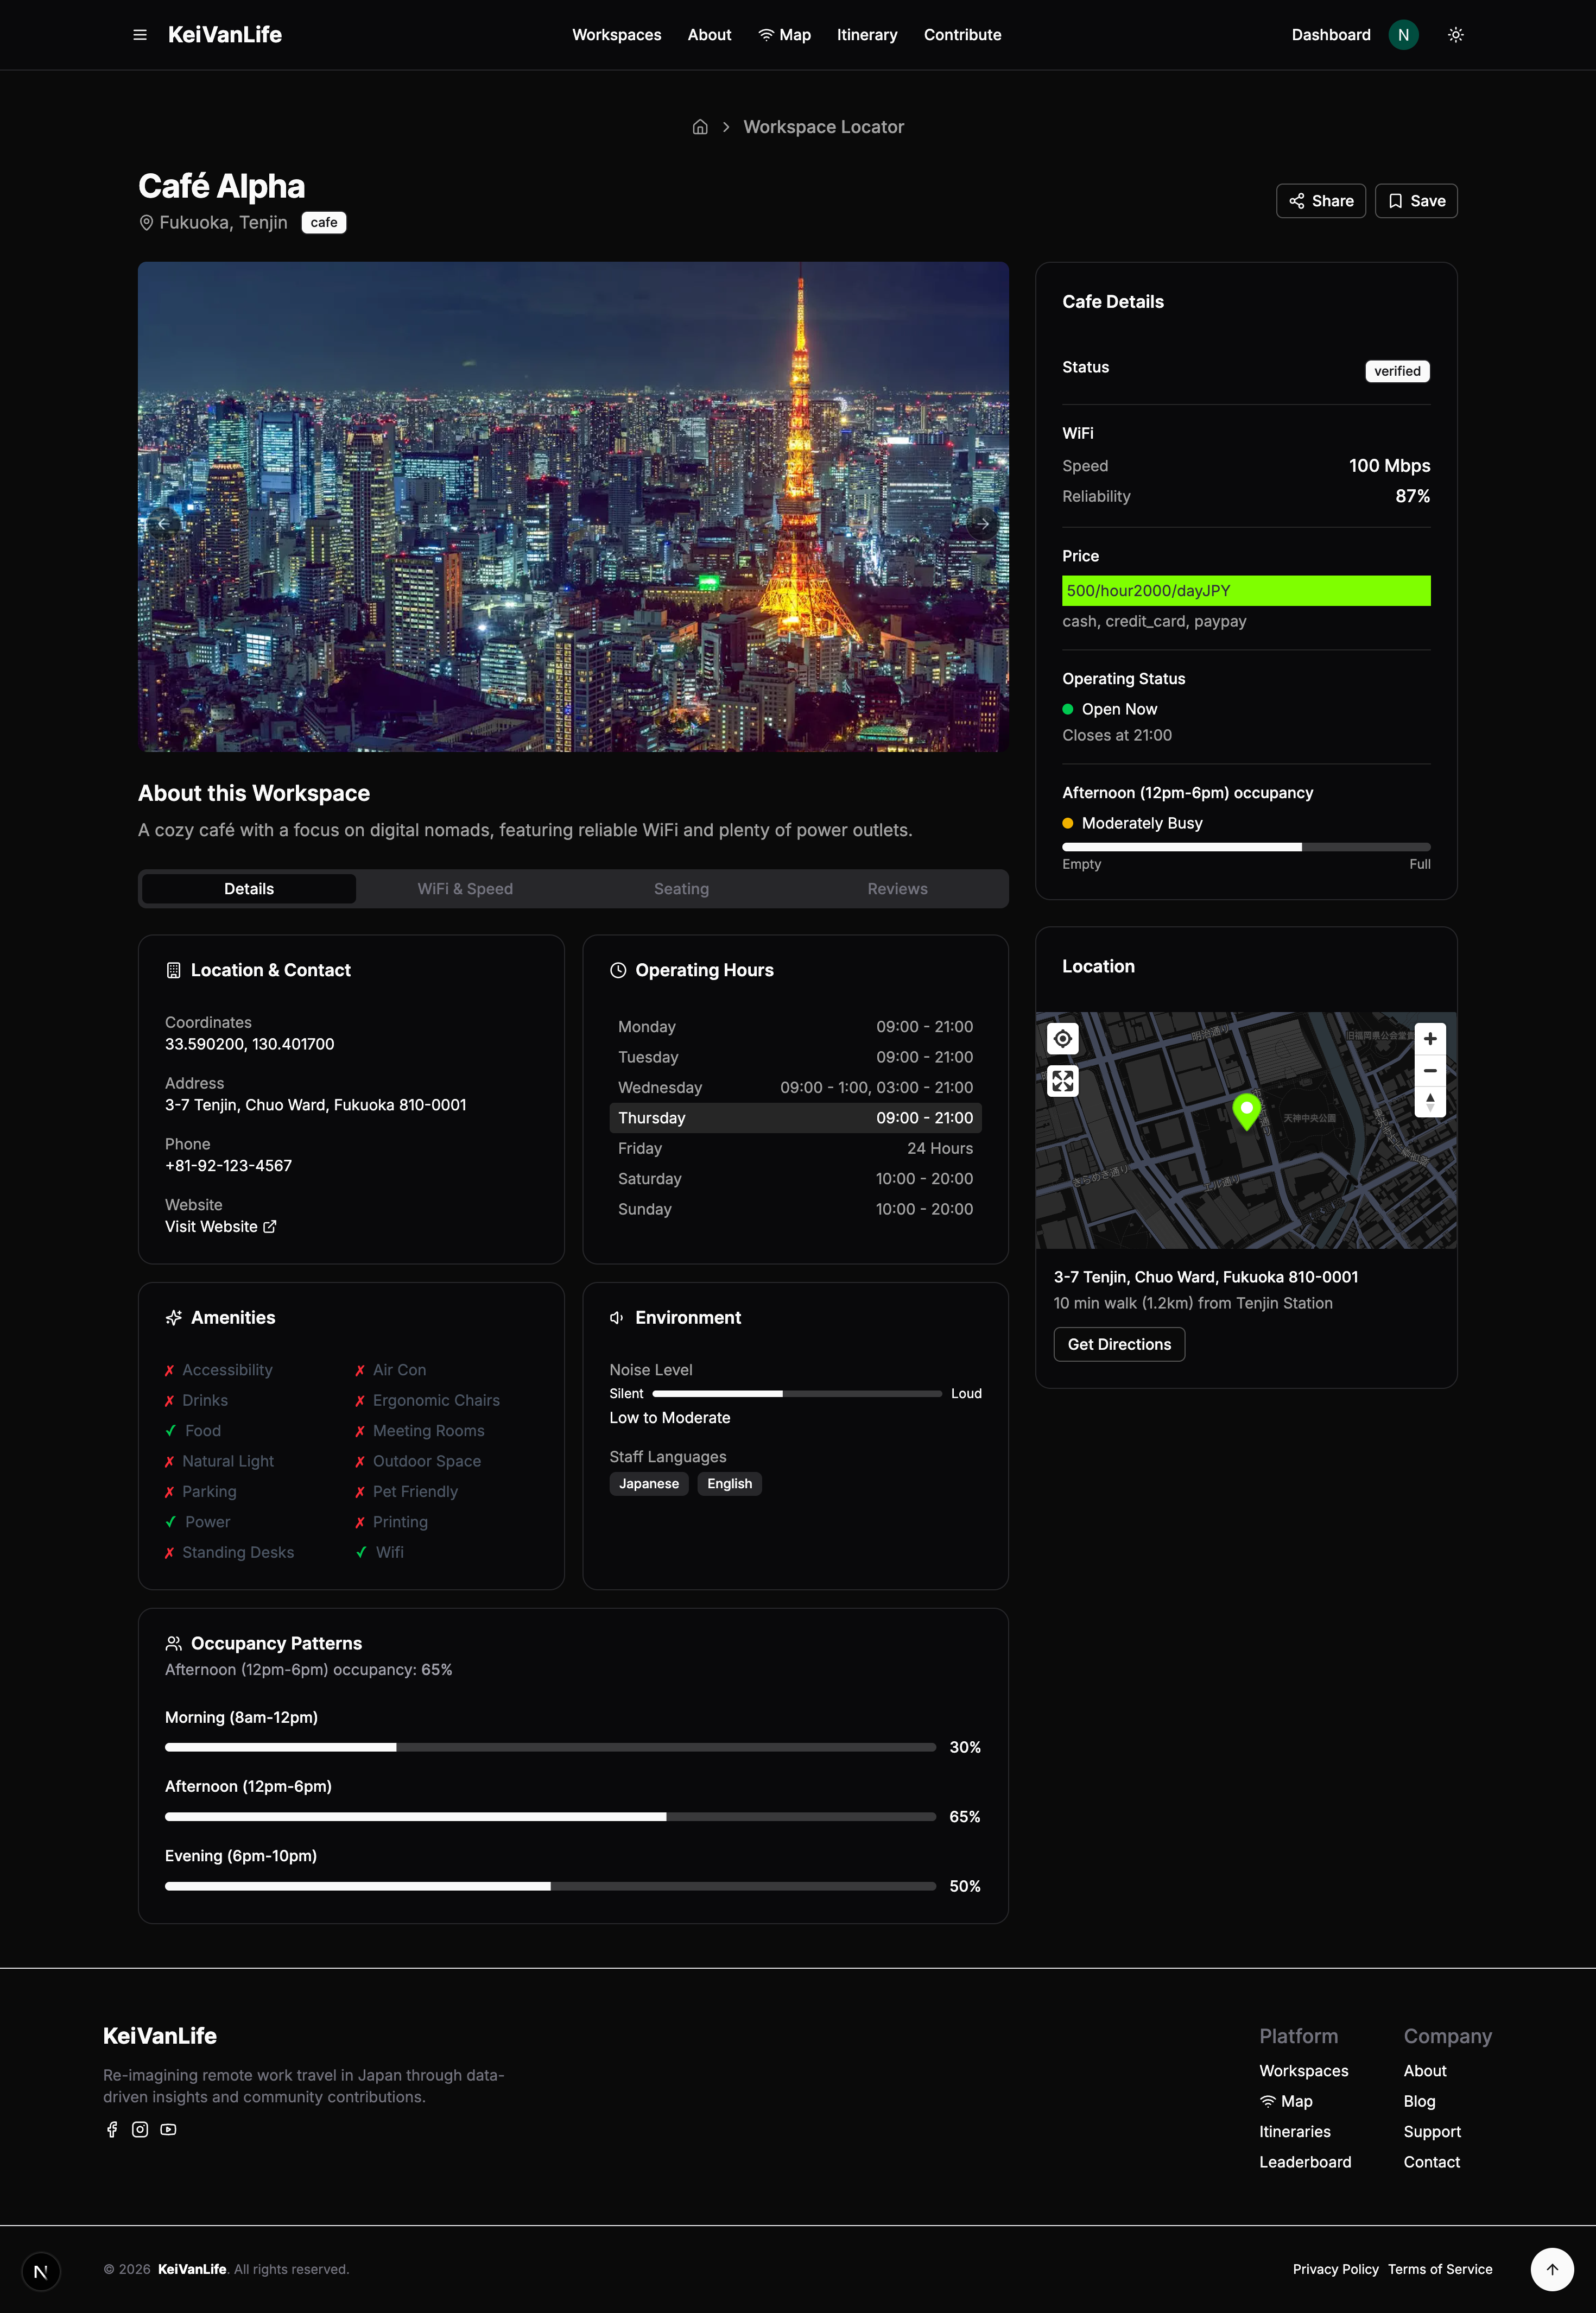Show previous photo with left arrow

(163, 523)
